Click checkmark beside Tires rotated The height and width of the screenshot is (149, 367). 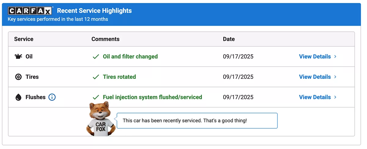click(x=96, y=77)
